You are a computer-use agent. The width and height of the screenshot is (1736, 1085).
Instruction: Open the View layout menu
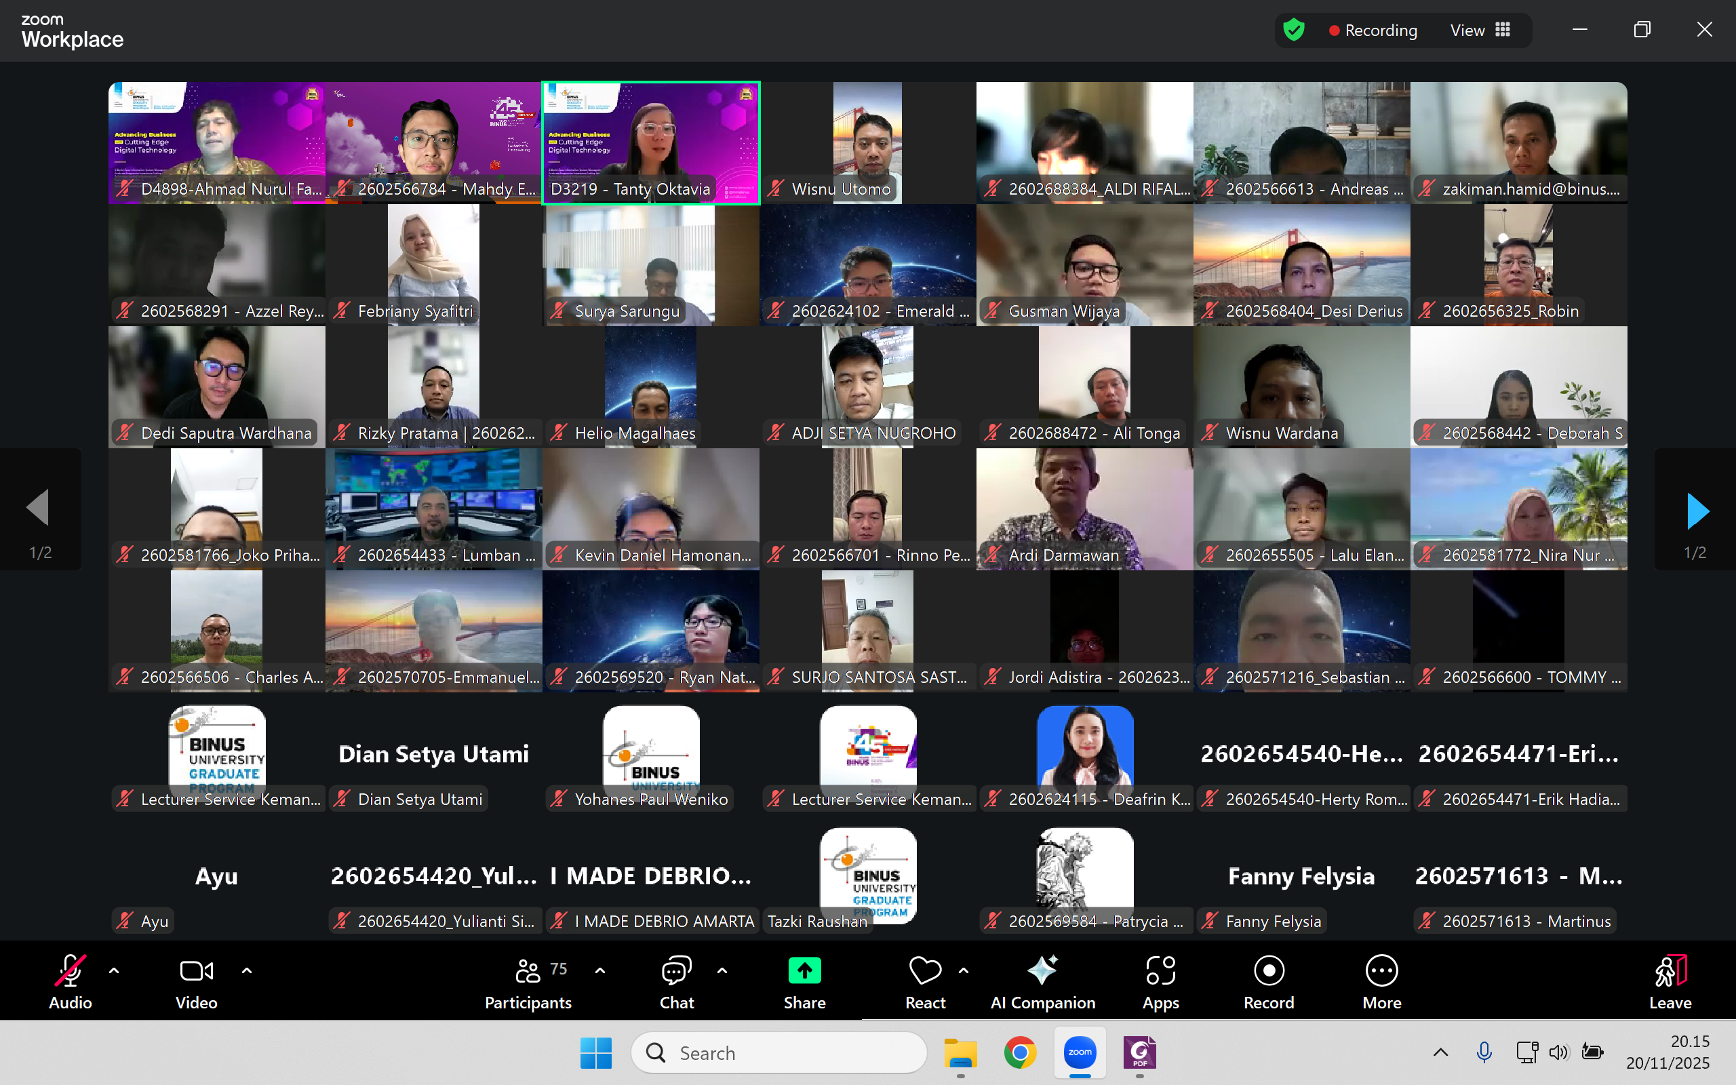1480,30
